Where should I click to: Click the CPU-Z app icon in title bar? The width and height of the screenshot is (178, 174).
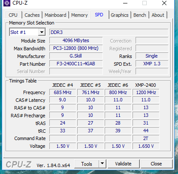7,3
